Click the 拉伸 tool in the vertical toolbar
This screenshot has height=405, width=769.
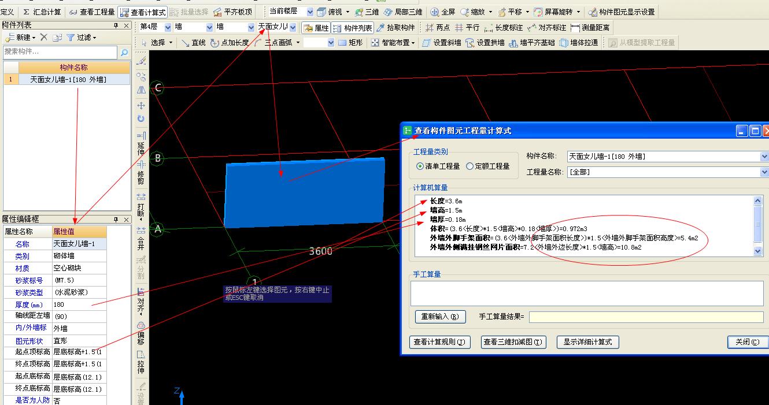pos(141,362)
